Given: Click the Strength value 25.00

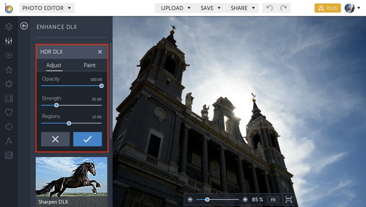Looking at the screenshot, I should click(97, 99).
